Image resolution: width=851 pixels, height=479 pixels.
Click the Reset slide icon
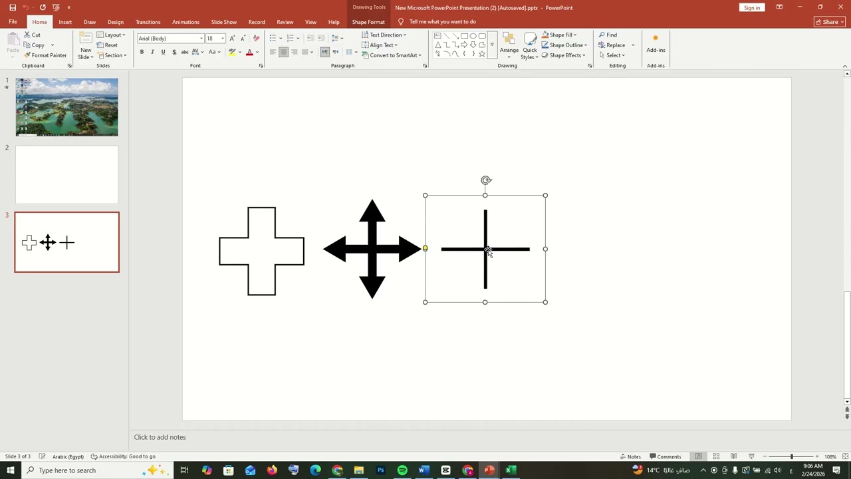(100, 45)
